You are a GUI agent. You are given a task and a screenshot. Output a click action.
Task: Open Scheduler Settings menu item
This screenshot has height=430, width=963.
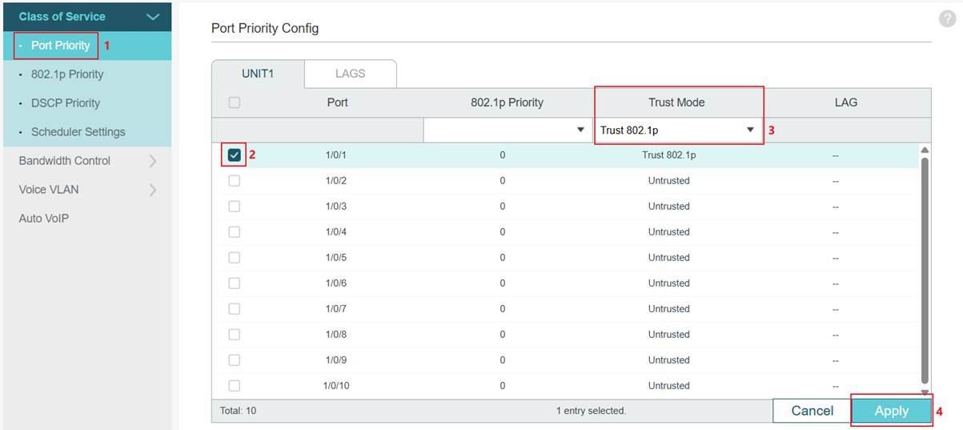pyautogui.click(x=78, y=132)
